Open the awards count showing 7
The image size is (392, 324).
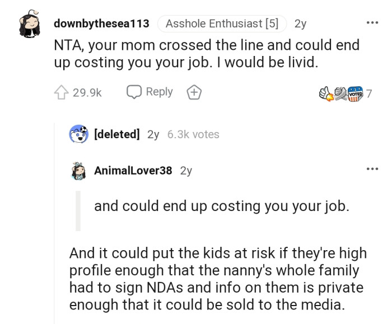pyautogui.click(x=369, y=93)
